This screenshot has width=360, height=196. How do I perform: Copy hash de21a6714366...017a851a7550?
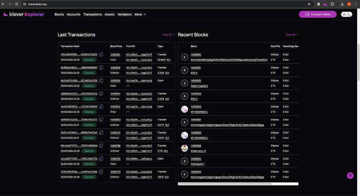point(101,80)
